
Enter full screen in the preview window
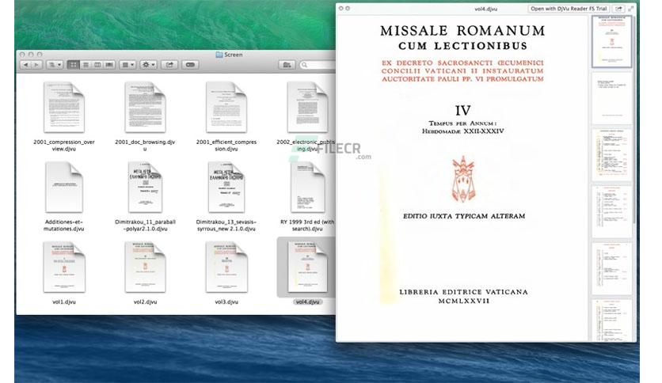click(x=631, y=9)
